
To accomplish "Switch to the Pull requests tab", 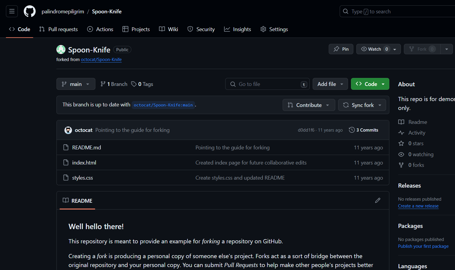I will [59, 29].
